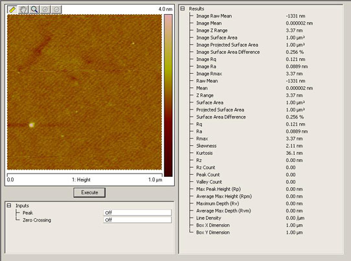Screen dimensions: 351x261
Task: Open the Zero Crossing dropdown showing Off
Action: click(x=137, y=220)
